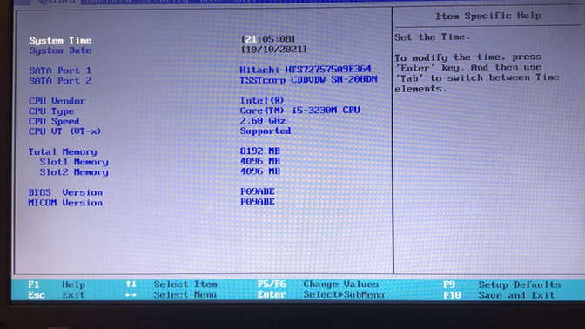Screen dimensions: 585x329
Task: Click the Slot1 Memory 4096 MB value
Action: click(260, 161)
